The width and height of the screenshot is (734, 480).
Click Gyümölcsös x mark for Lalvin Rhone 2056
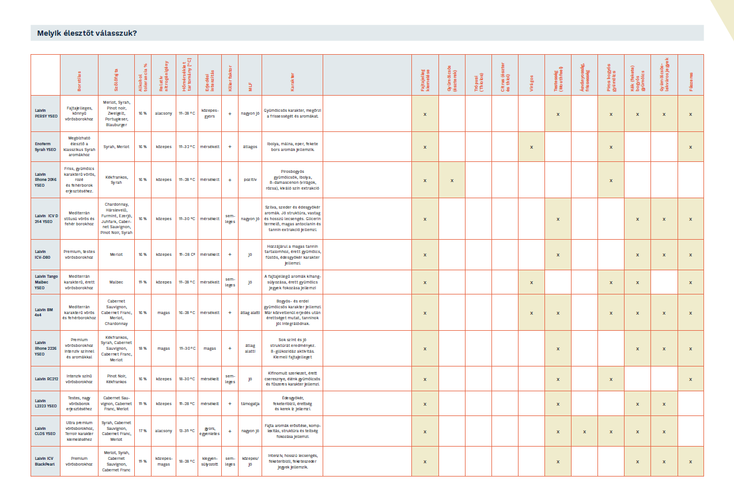452,180
